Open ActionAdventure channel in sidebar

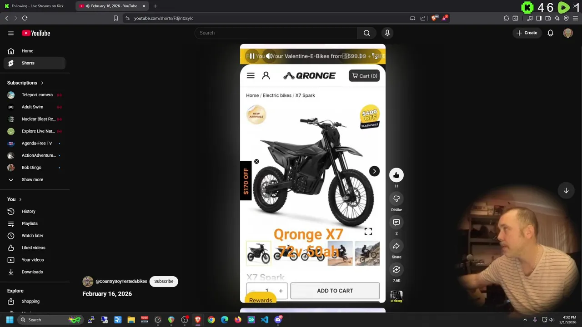(x=35, y=155)
